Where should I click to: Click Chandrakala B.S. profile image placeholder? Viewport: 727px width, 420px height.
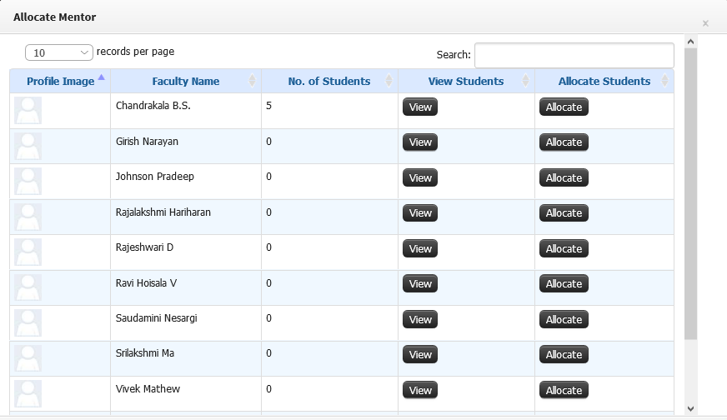tap(28, 110)
